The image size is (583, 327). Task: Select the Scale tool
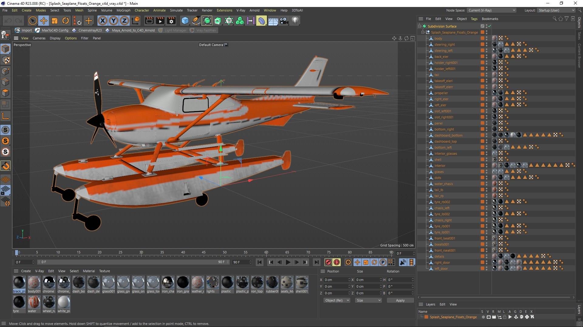pos(55,21)
